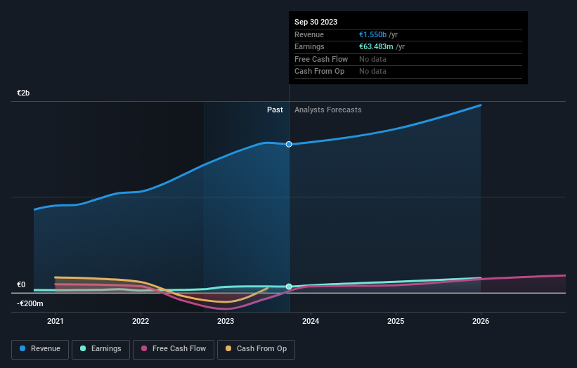This screenshot has width=577, height=368.
Task: Toggle the Free Cash Flow legend button
Action: coord(174,349)
